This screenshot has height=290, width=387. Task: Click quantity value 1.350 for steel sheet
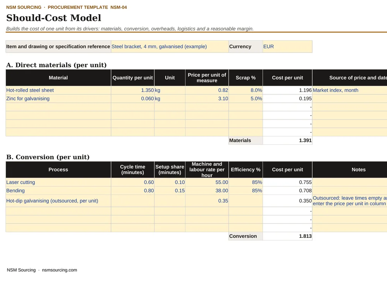133,90
